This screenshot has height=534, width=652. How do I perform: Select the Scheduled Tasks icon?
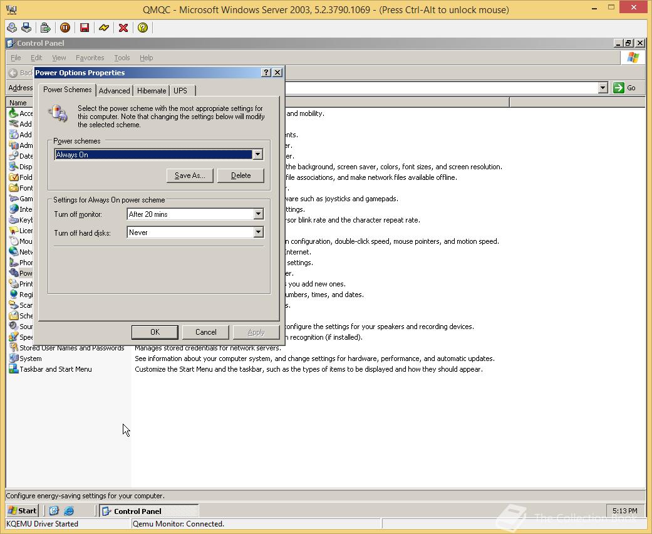pos(14,316)
